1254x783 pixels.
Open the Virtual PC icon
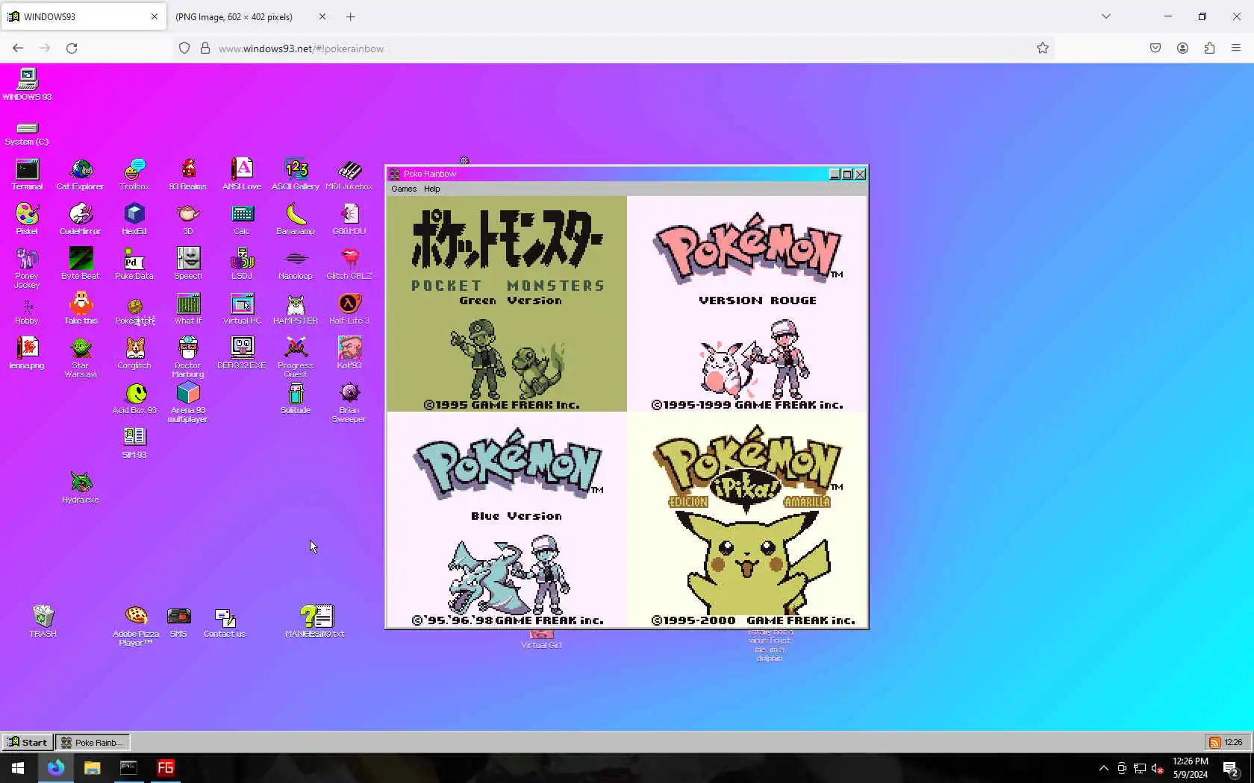242,309
